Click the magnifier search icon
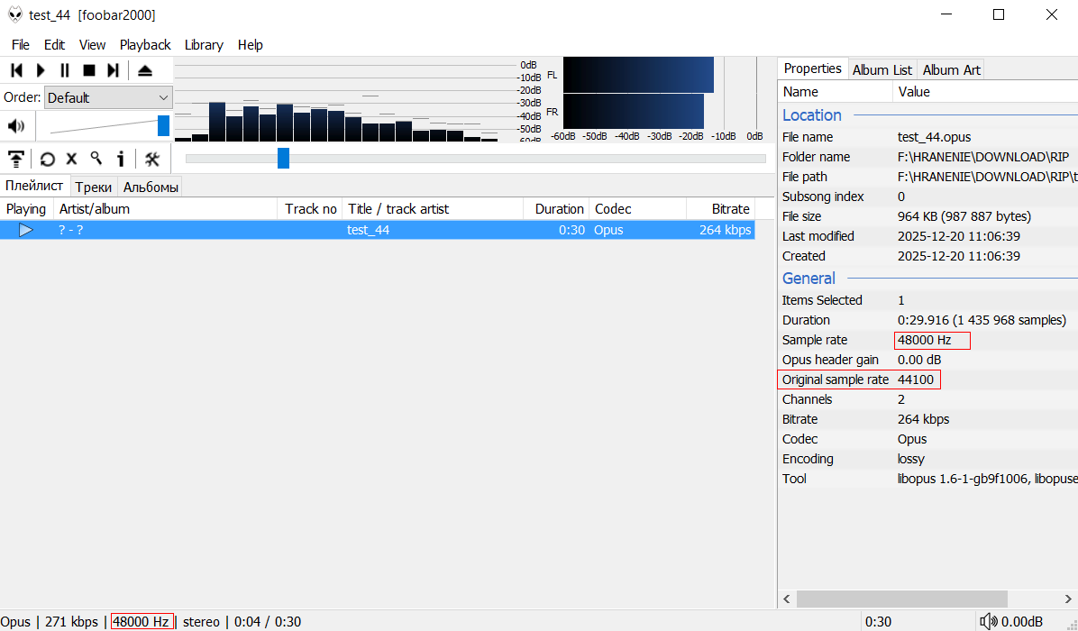This screenshot has width=1078, height=631. tap(96, 159)
